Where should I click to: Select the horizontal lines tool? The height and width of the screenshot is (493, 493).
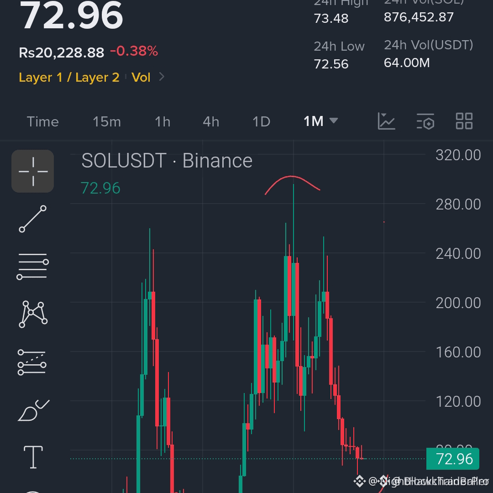33,266
